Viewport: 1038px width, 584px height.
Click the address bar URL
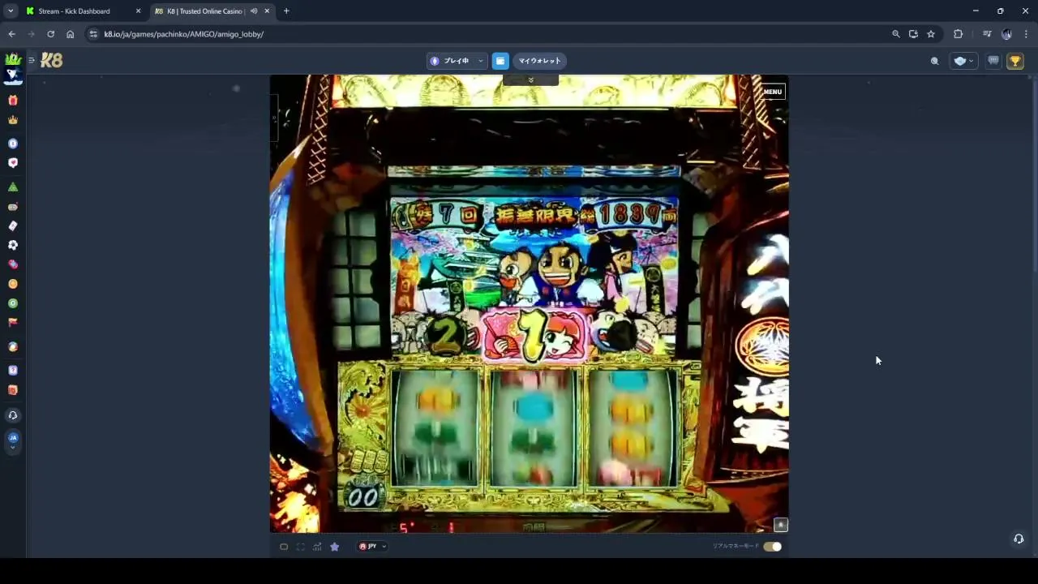pyautogui.click(x=184, y=34)
